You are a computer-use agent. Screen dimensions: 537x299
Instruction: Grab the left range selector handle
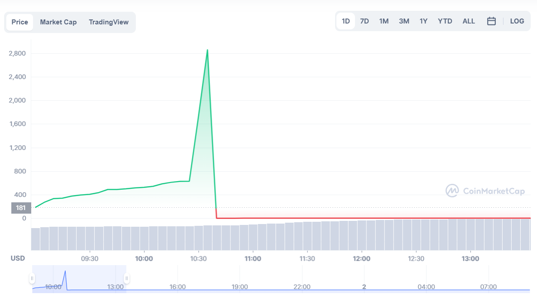point(32,278)
